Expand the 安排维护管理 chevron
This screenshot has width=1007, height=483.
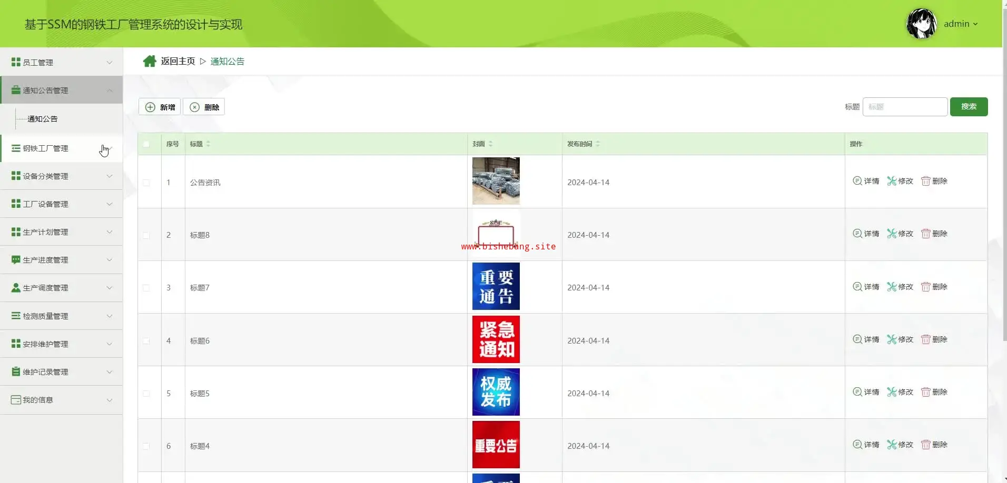point(110,344)
